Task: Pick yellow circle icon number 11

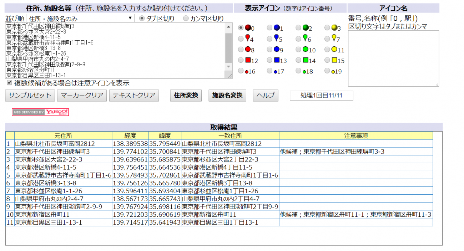Action: [x=327, y=50]
